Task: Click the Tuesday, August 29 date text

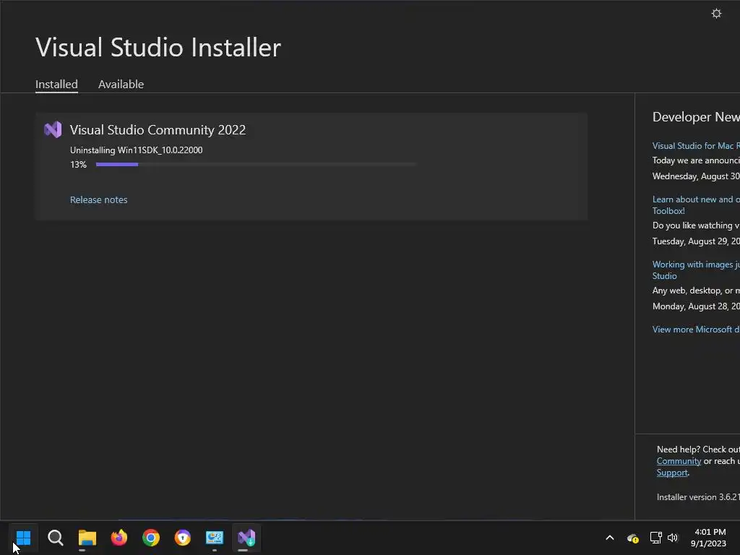Action: point(696,241)
